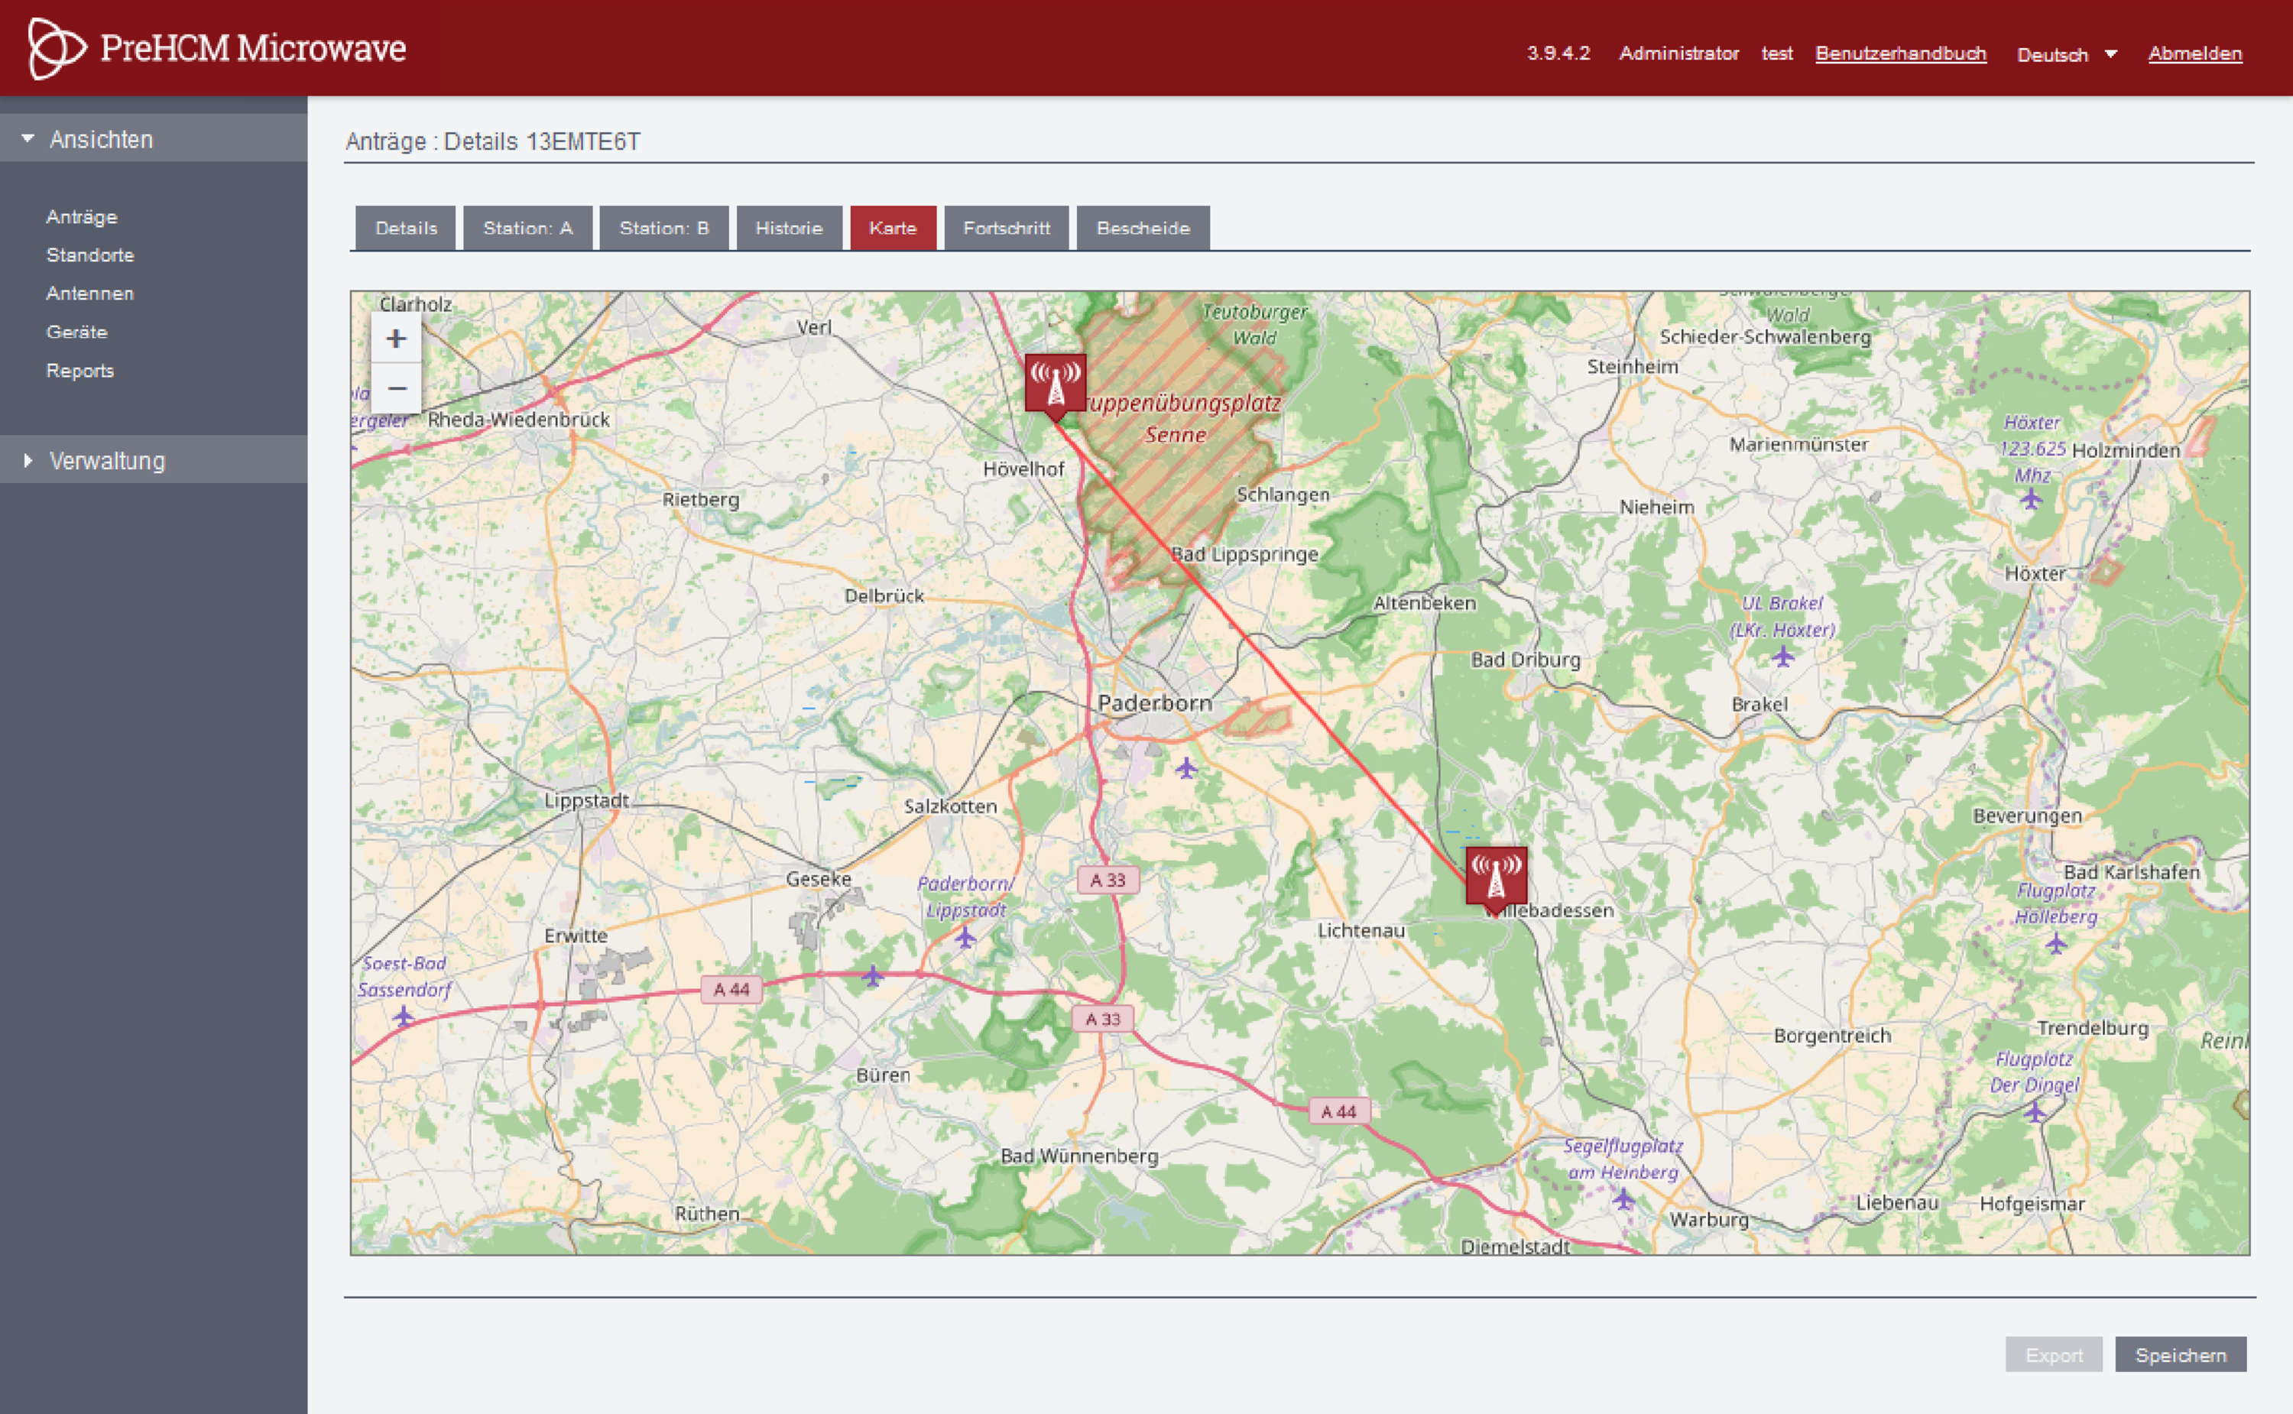
Task: Click the airfield icon below UL Brakel
Action: [1782, 657]
